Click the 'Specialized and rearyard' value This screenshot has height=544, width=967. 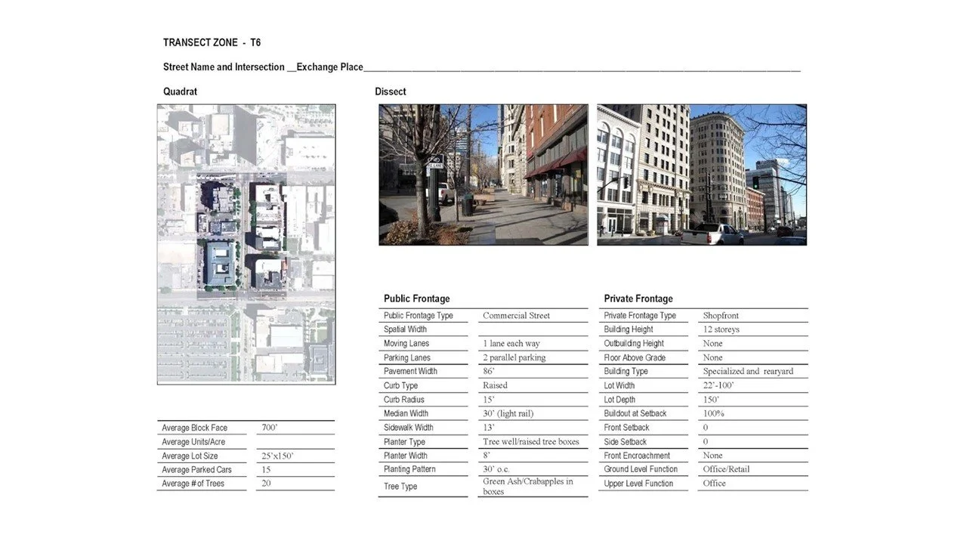(748, 371)
